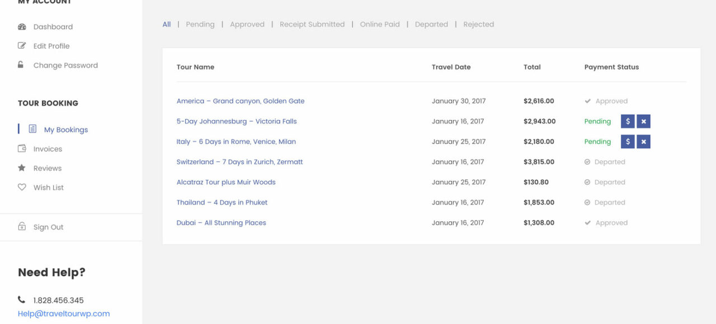
Task: Click the Edit Profile pencil icon
Action: click(22, 46)
